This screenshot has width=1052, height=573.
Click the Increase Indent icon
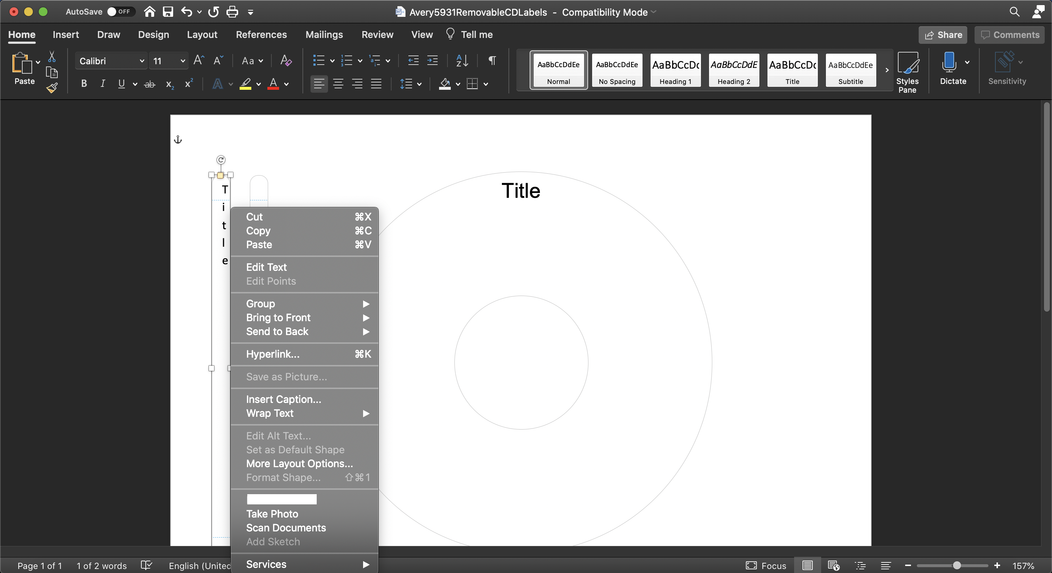coord(432,61)
